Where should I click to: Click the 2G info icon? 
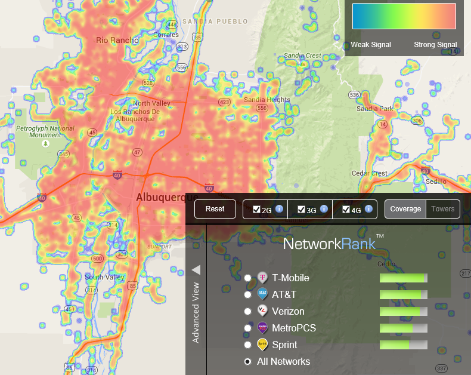pos(280,208)
